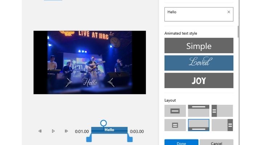
Task: Pick the top-aligned text layout icon
Action: [x=198, y=111]
